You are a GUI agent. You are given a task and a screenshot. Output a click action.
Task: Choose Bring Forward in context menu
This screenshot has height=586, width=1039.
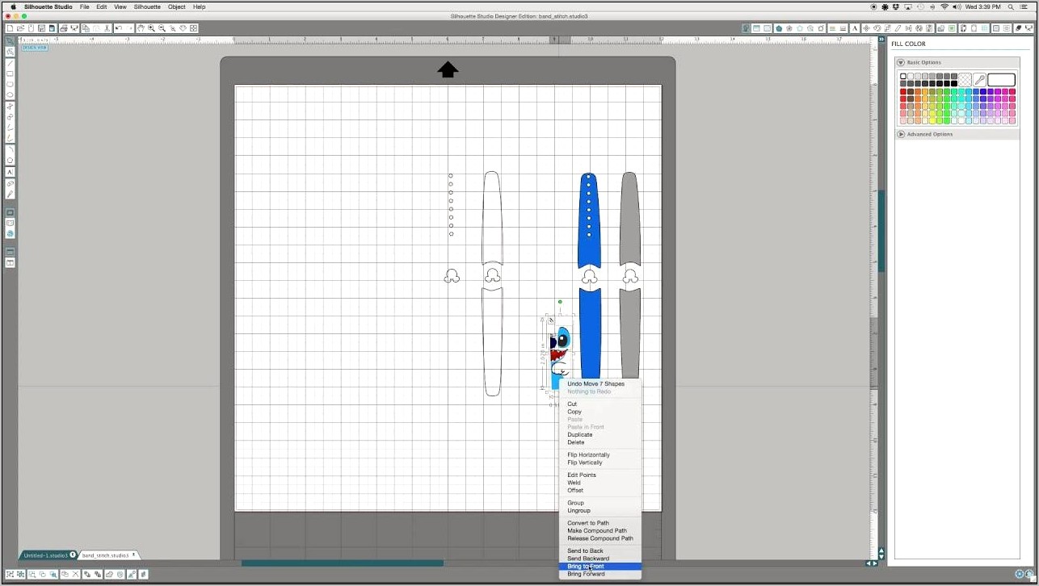coord(599,574)
